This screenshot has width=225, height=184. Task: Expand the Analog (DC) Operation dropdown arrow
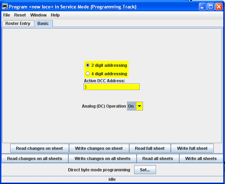(139, 106)
